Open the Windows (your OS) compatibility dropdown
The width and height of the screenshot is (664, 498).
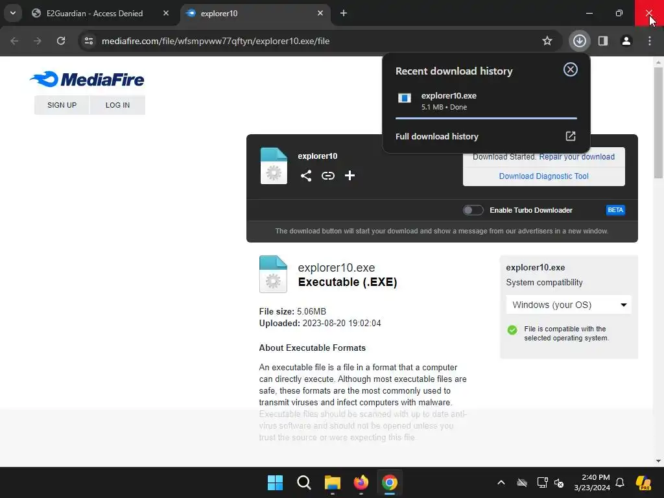pos(569,305)
